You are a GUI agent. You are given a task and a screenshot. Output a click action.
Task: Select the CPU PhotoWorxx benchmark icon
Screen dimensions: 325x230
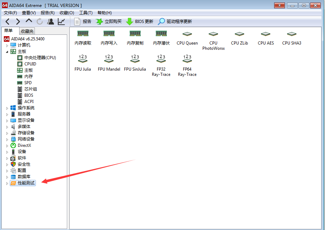tap(214, 41)
